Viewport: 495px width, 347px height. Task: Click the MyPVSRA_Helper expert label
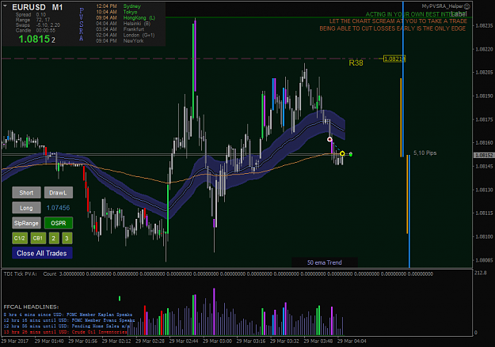(442, 6)
